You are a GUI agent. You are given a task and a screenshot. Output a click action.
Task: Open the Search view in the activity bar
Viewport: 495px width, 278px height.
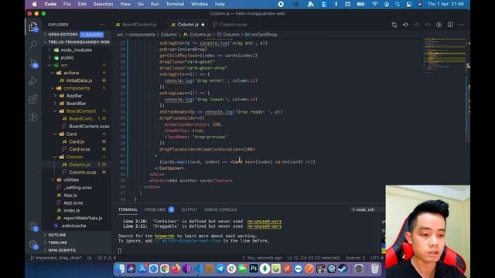tap(32, 45)
